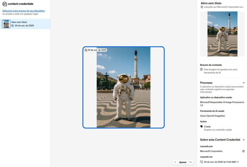247x167 pixels.
Task: Click the Ajustar fit button
Action: pyautogui.click(x=182, y=162)
